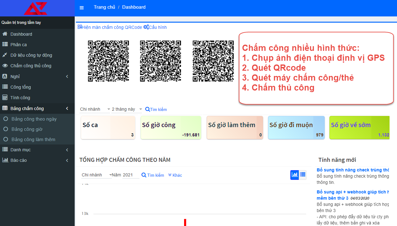Expand the Nghỉ submenu chevron
Viewport: 397px width, 226px height.
(67, 76)
